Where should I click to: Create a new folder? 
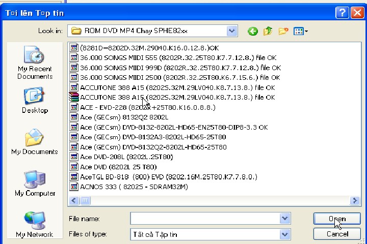click(283, 31)
